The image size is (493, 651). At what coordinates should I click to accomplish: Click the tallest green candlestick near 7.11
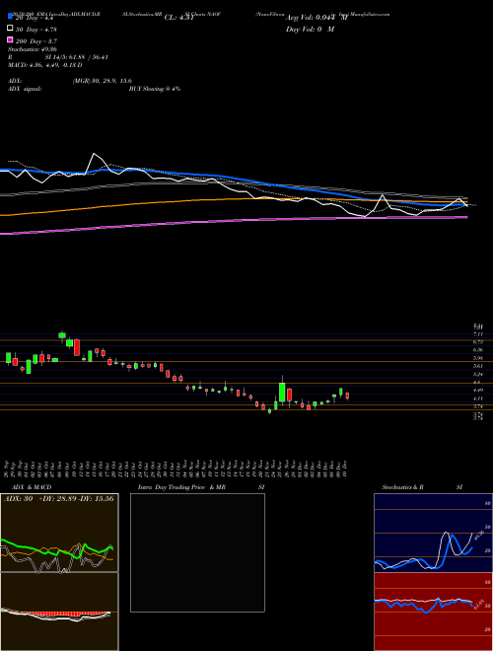tap(62, 335)
